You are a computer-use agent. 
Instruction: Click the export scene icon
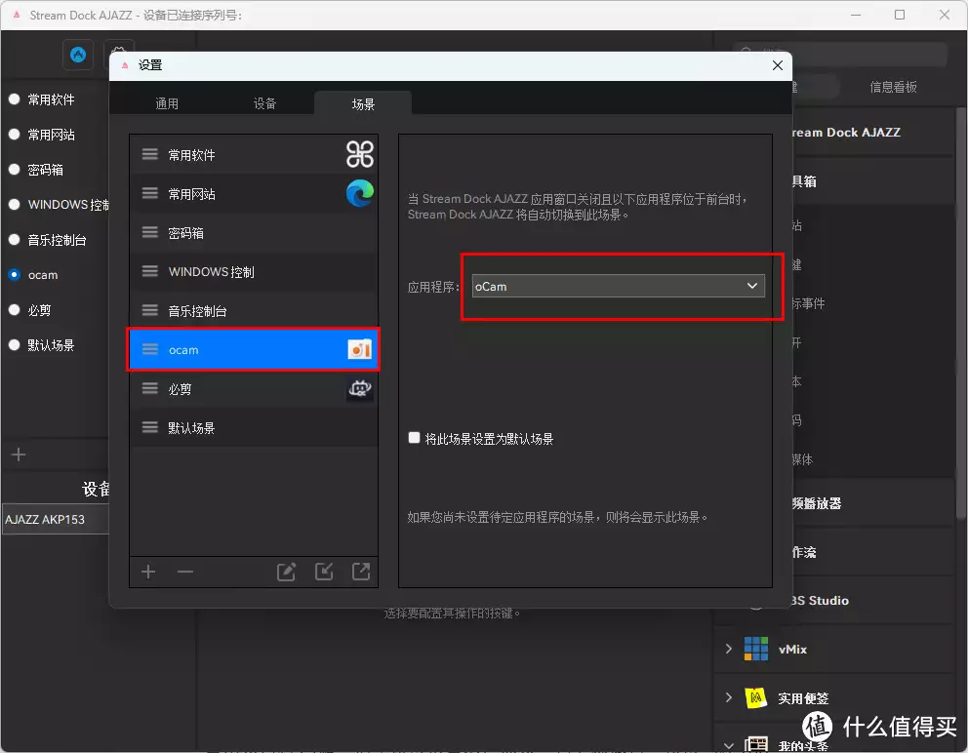pos(361,572)
